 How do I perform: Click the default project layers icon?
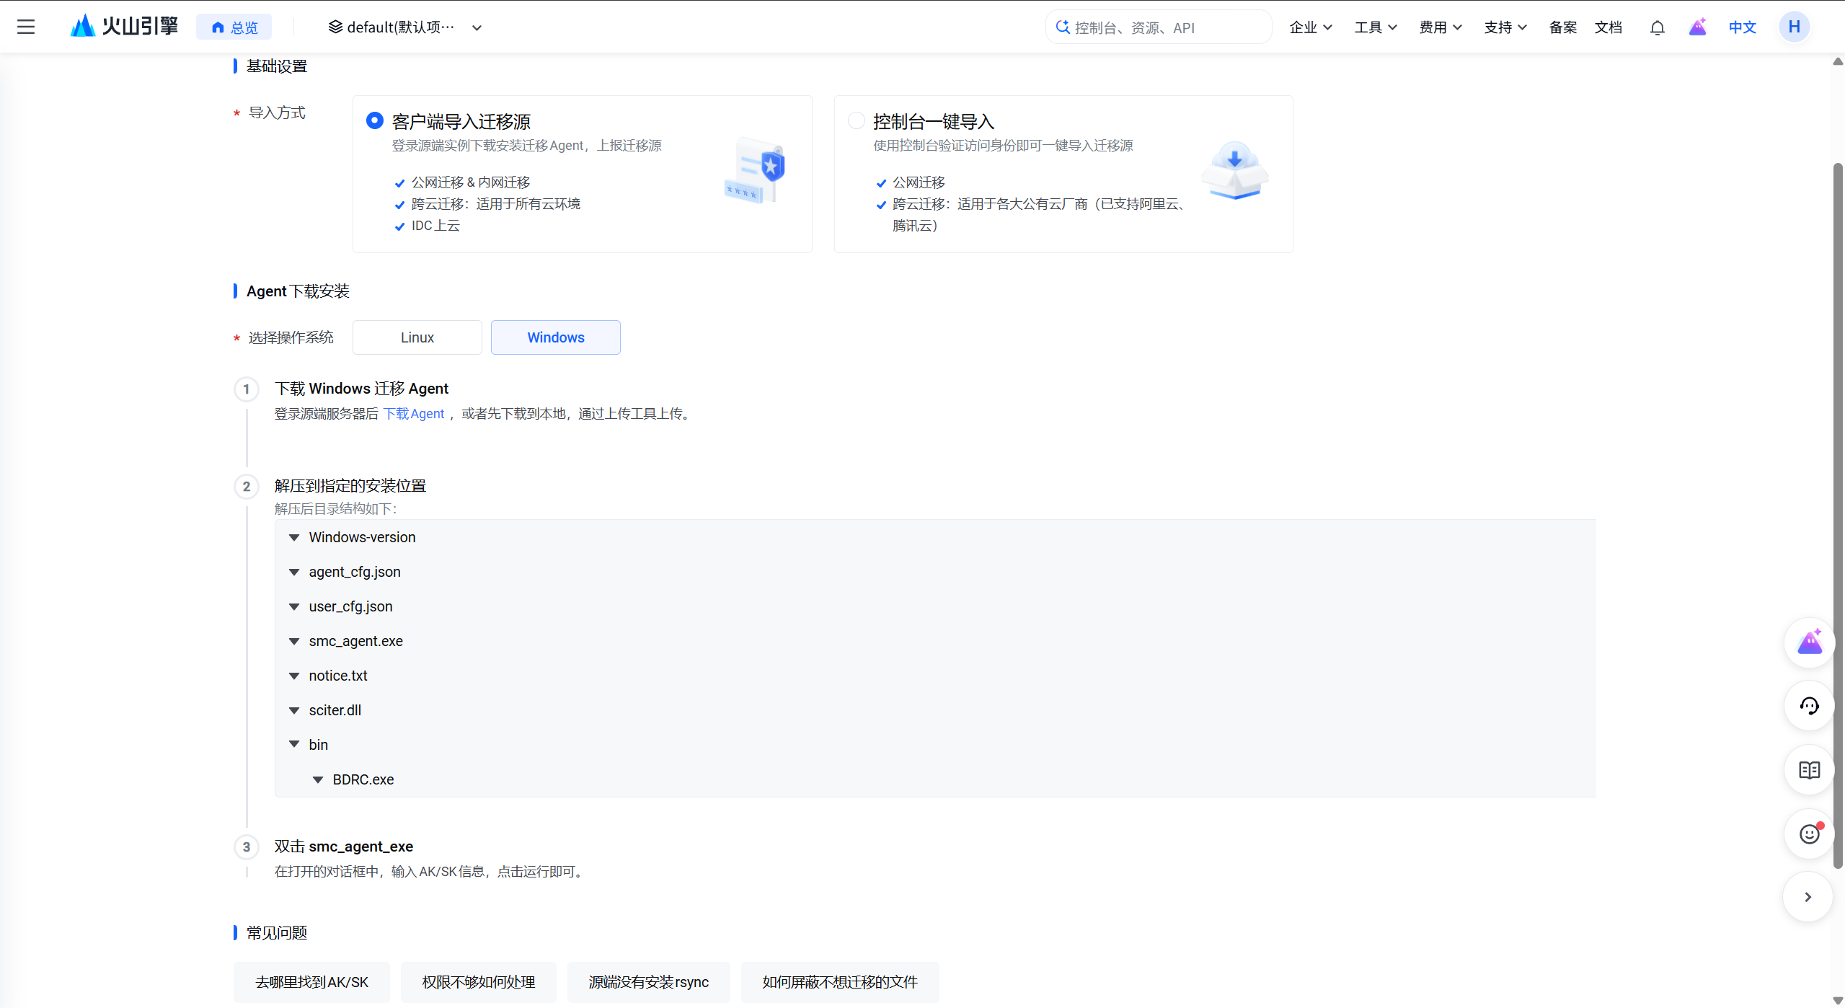coord(335,27)
